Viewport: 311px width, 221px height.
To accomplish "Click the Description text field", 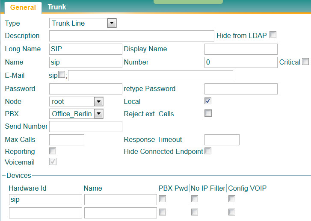I will coord(131,36).
